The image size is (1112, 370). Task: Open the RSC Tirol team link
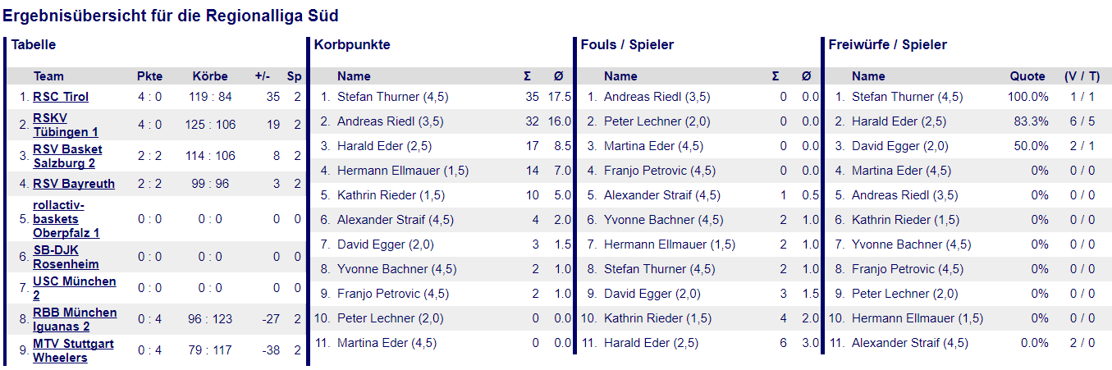tap(61, 97)
